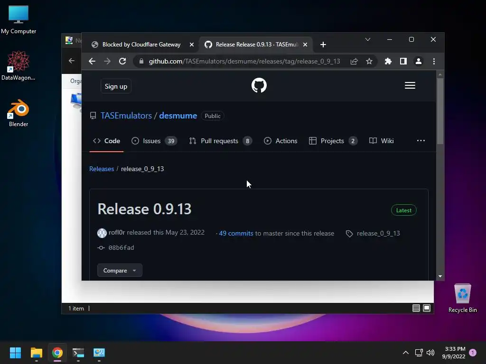
Task: Show hidden system tray icons
Action: coord(405,353)
